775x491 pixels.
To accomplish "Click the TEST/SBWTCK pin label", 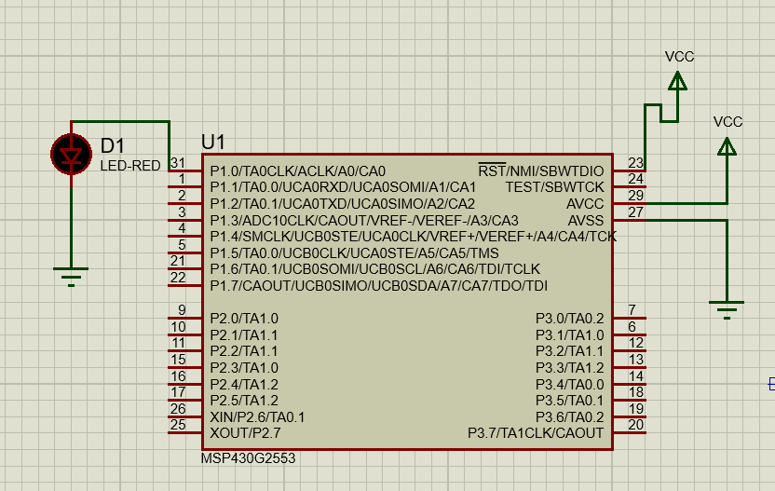I will click(x=554, y=187).
